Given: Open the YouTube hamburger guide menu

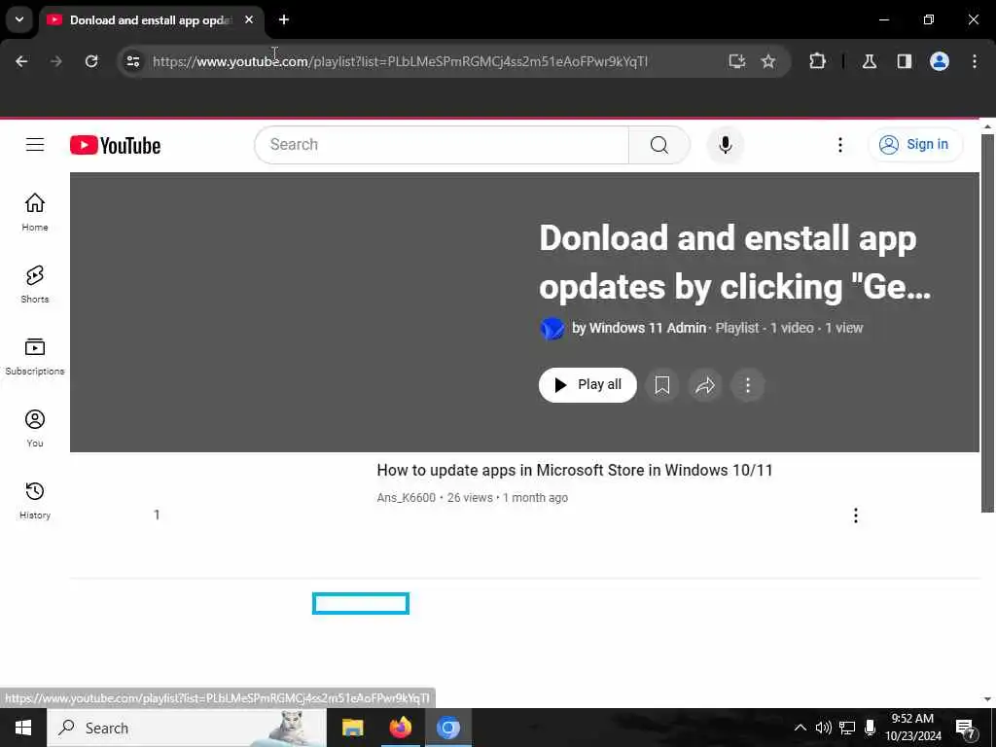Looking at the screenshot, I should [35, 145].
